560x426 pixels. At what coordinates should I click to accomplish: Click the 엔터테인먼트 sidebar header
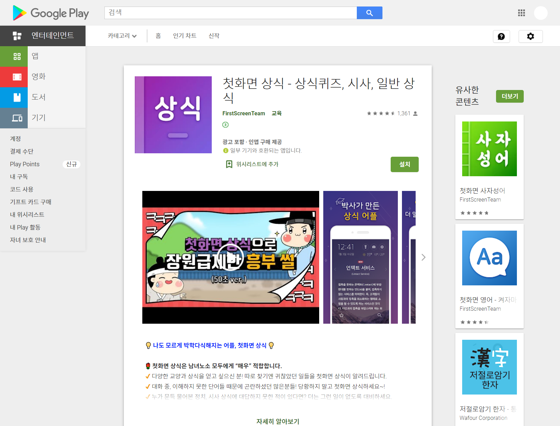[x=43, y=36]
